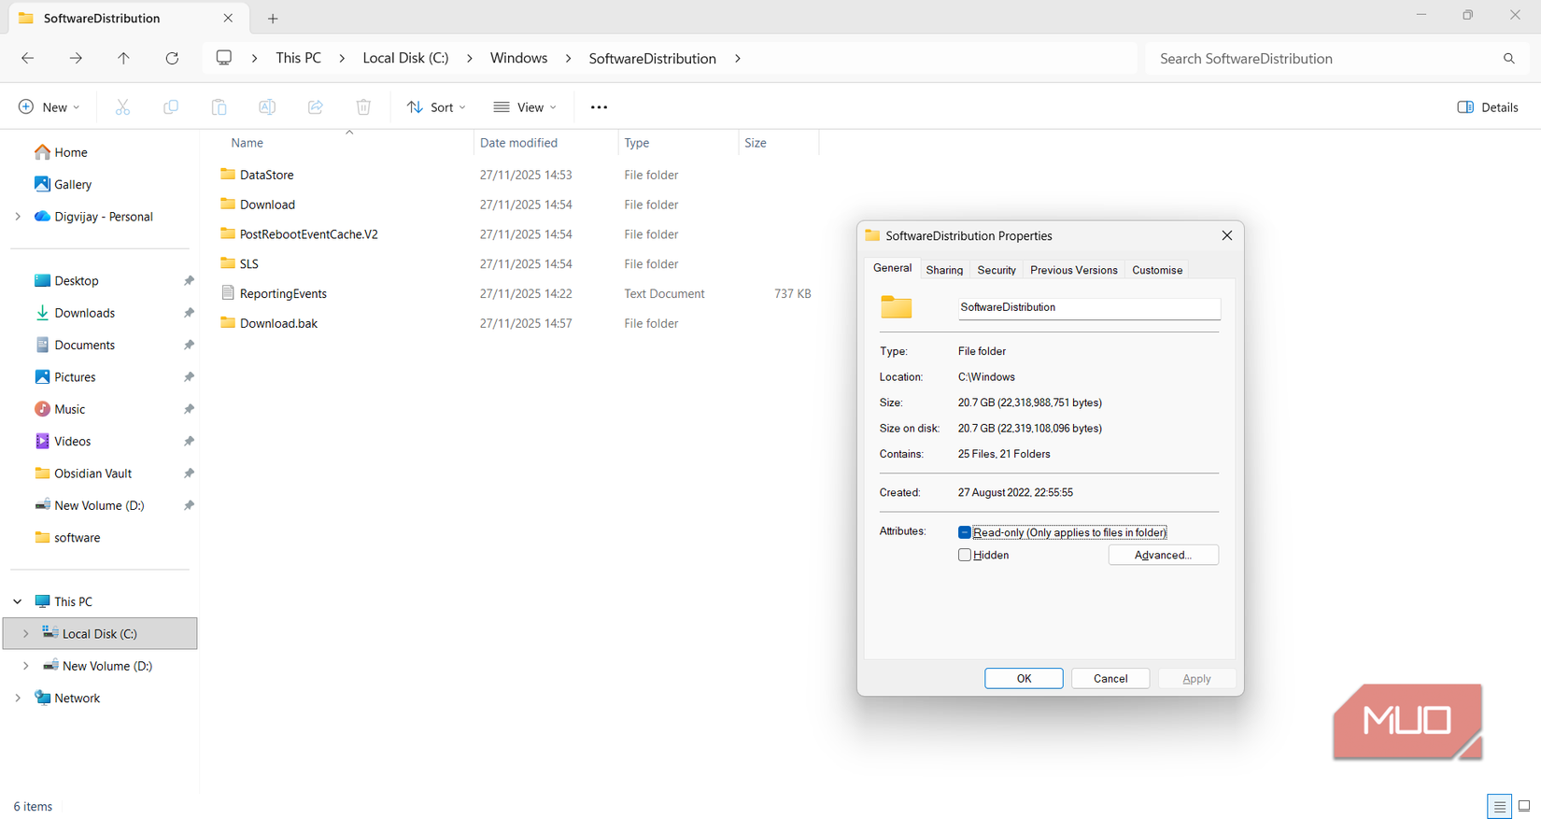
Task: Select the SLS folder row
Action: click(516, 263)
